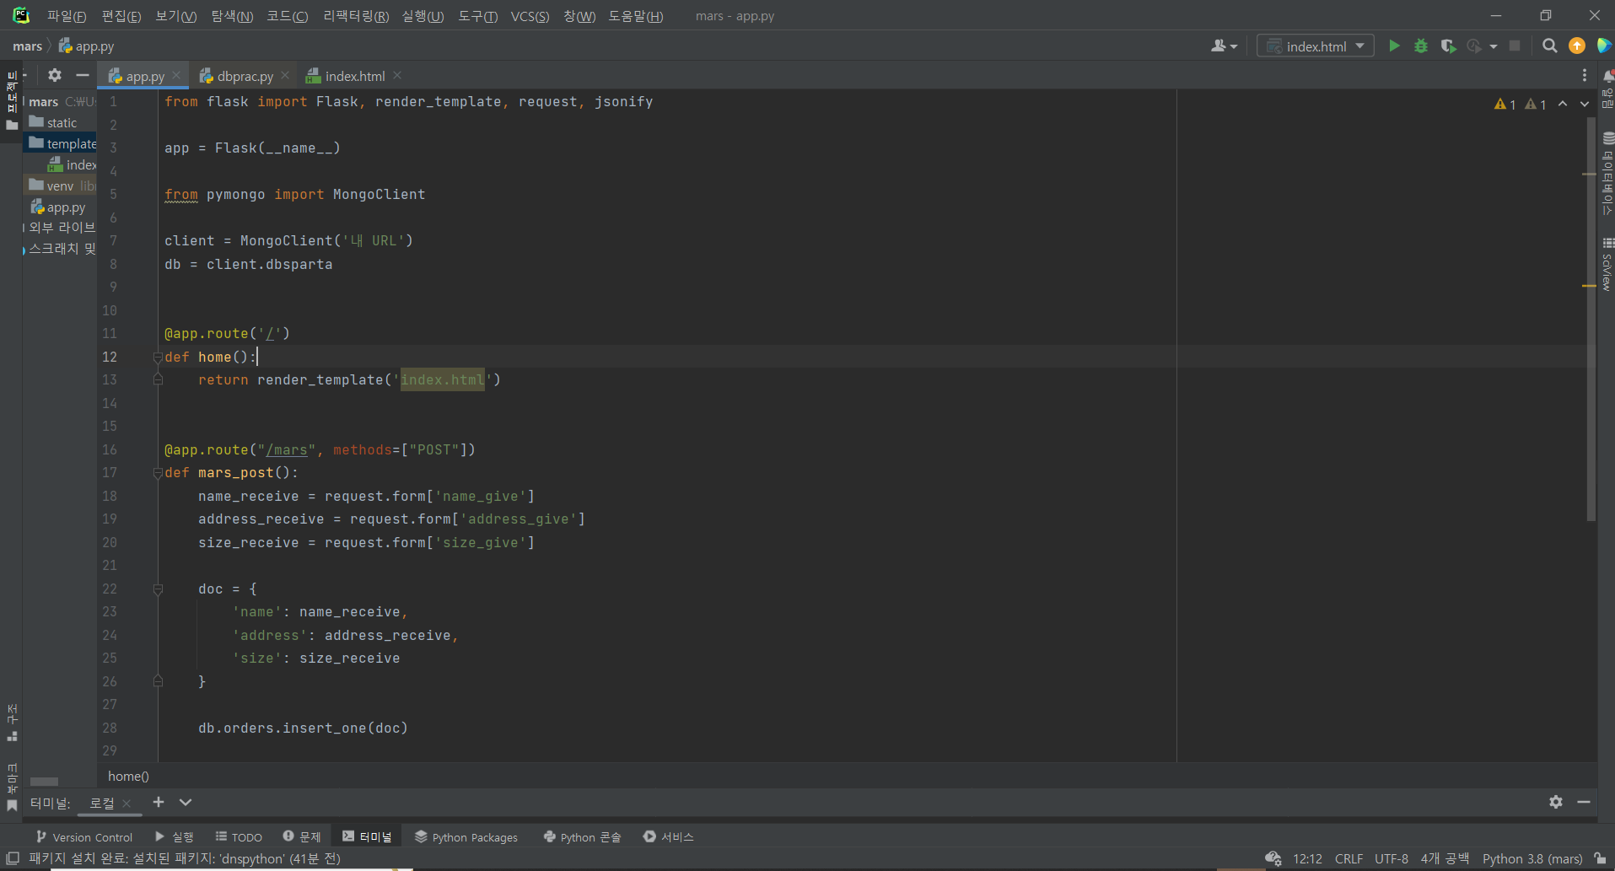Viewport: 1615px width, 871px height.
Task: Hide the project panel with the minus icon
Action: tap(83, 75)
